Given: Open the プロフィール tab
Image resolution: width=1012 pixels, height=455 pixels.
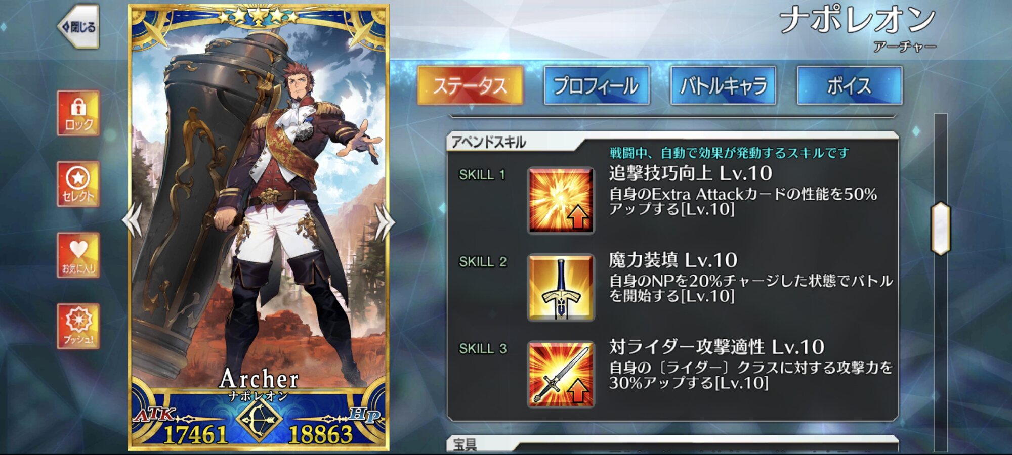Looking at the screenshot, I should (597, 85).
